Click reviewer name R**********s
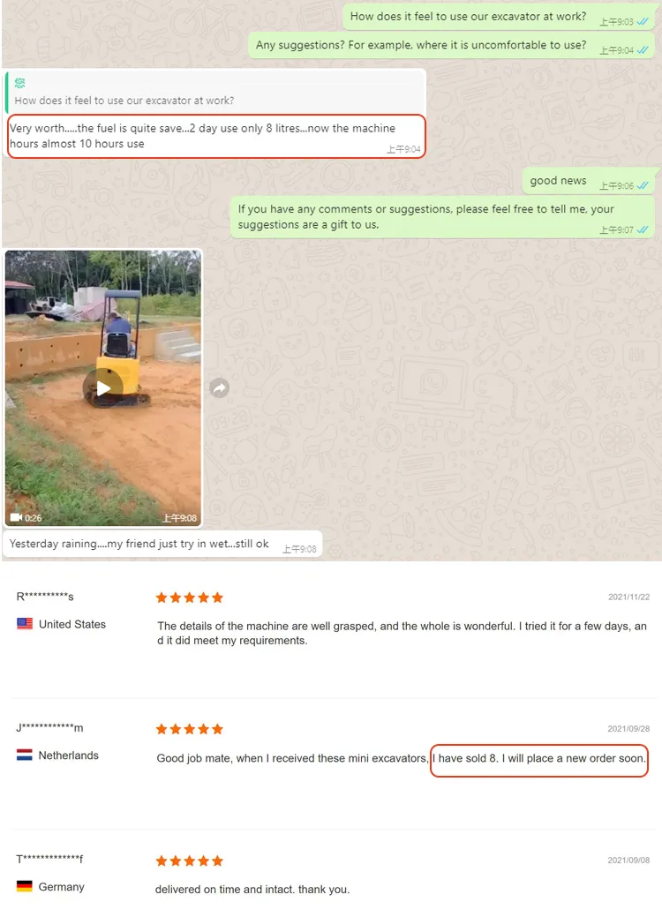 click(x=45, y=597)
